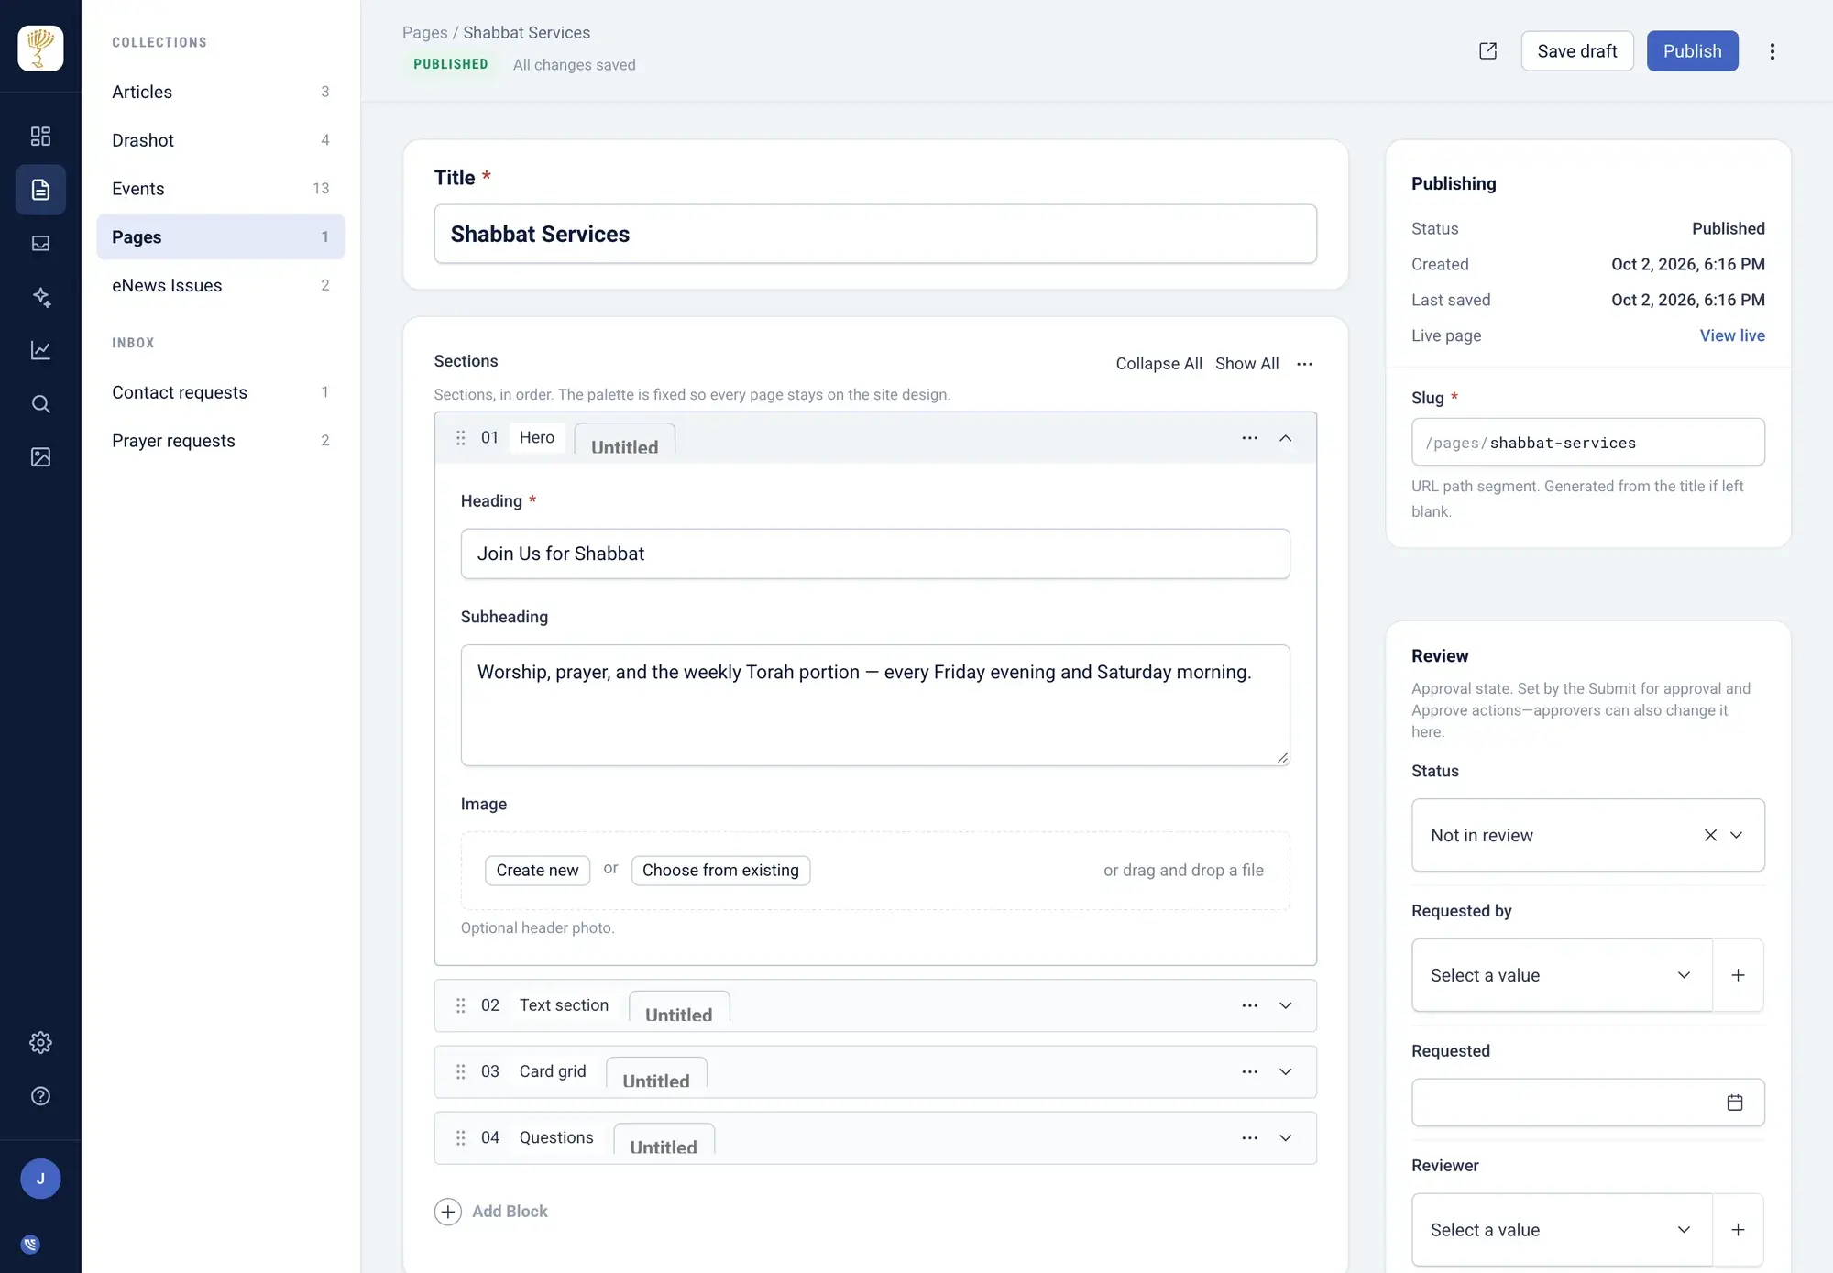The image size is (1833, 1273).
Task: Click the menorah site logo
Action: click(x=40, y=49)
